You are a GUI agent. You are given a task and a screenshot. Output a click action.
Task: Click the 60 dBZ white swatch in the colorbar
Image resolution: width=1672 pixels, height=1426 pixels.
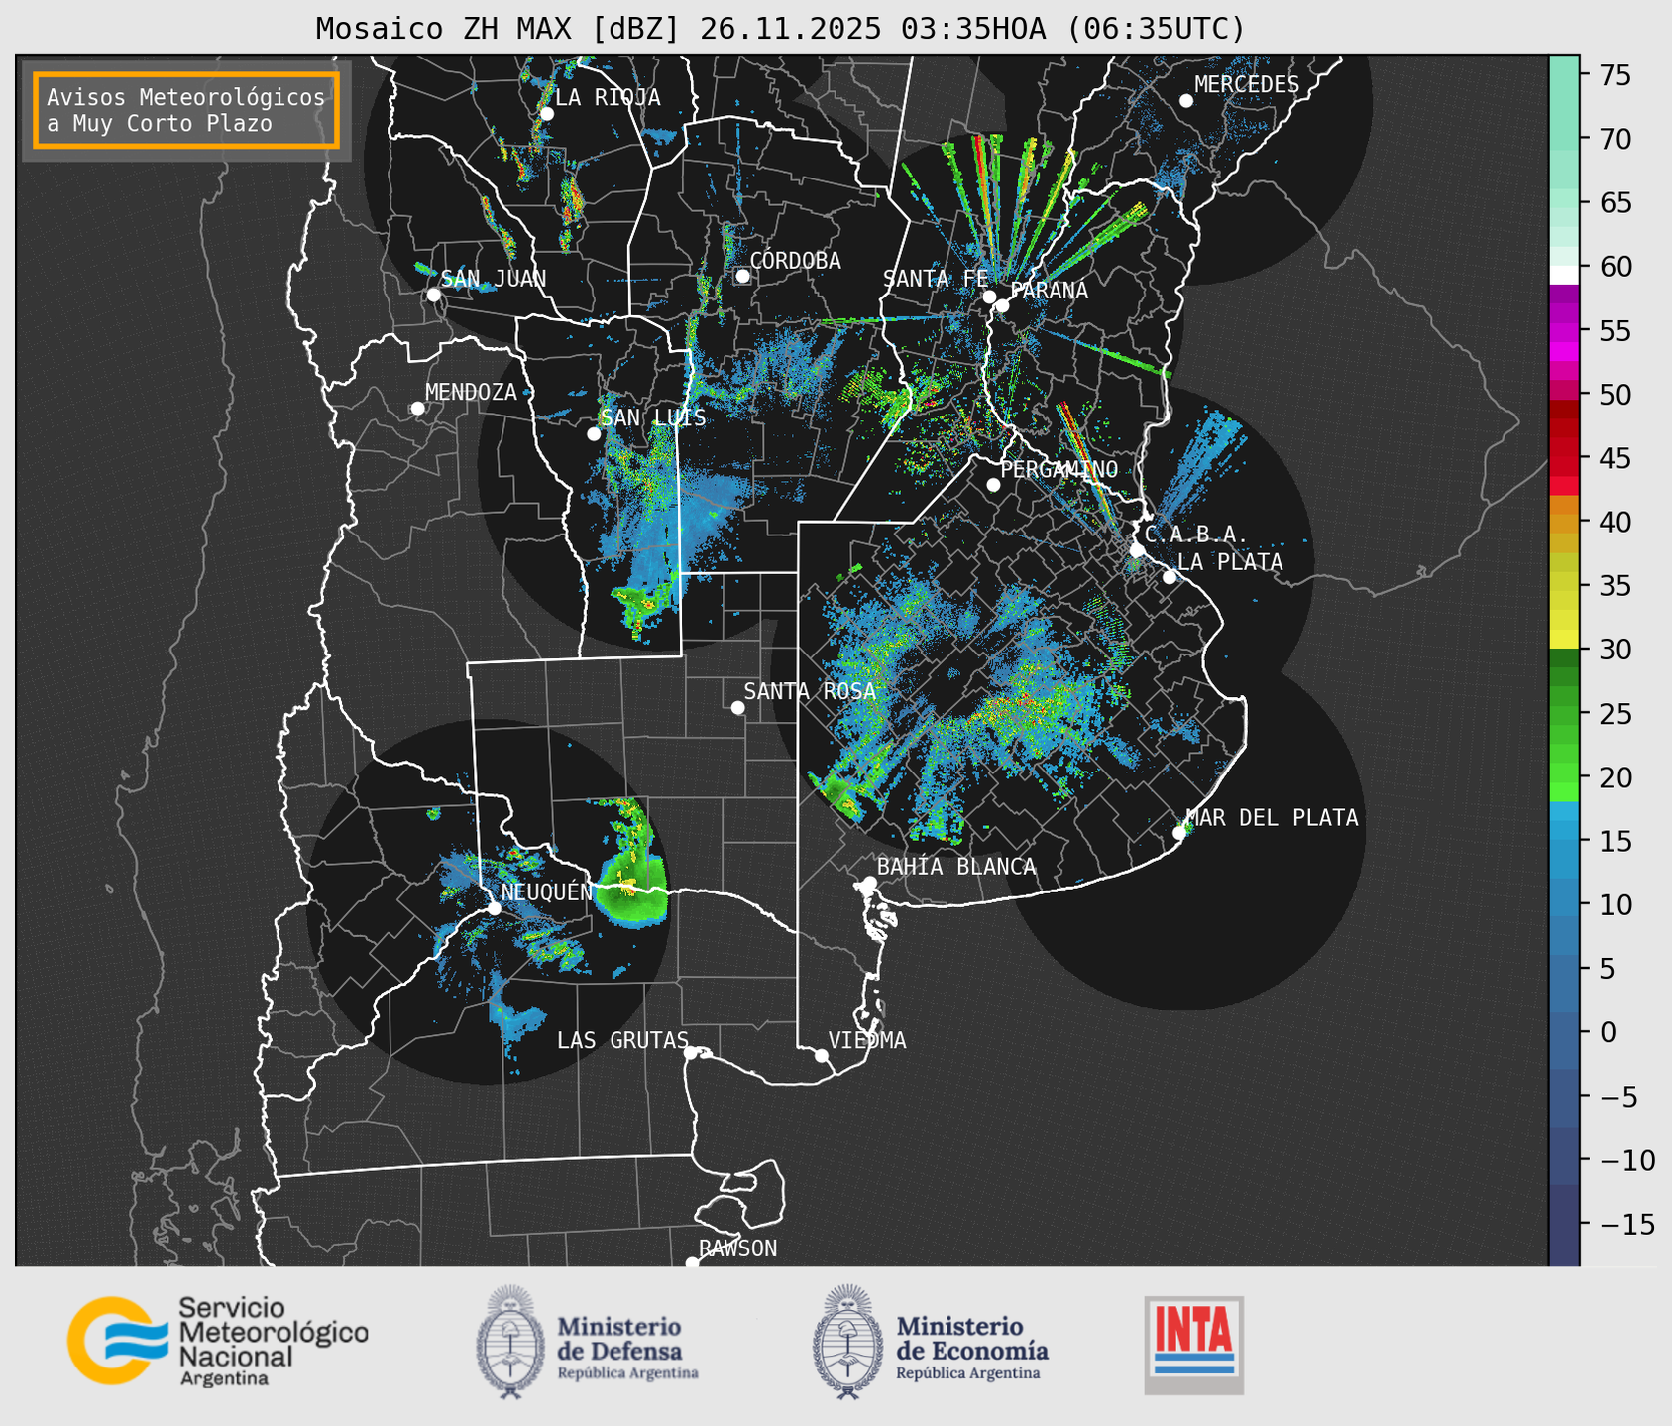click(x=1564, y=275)
